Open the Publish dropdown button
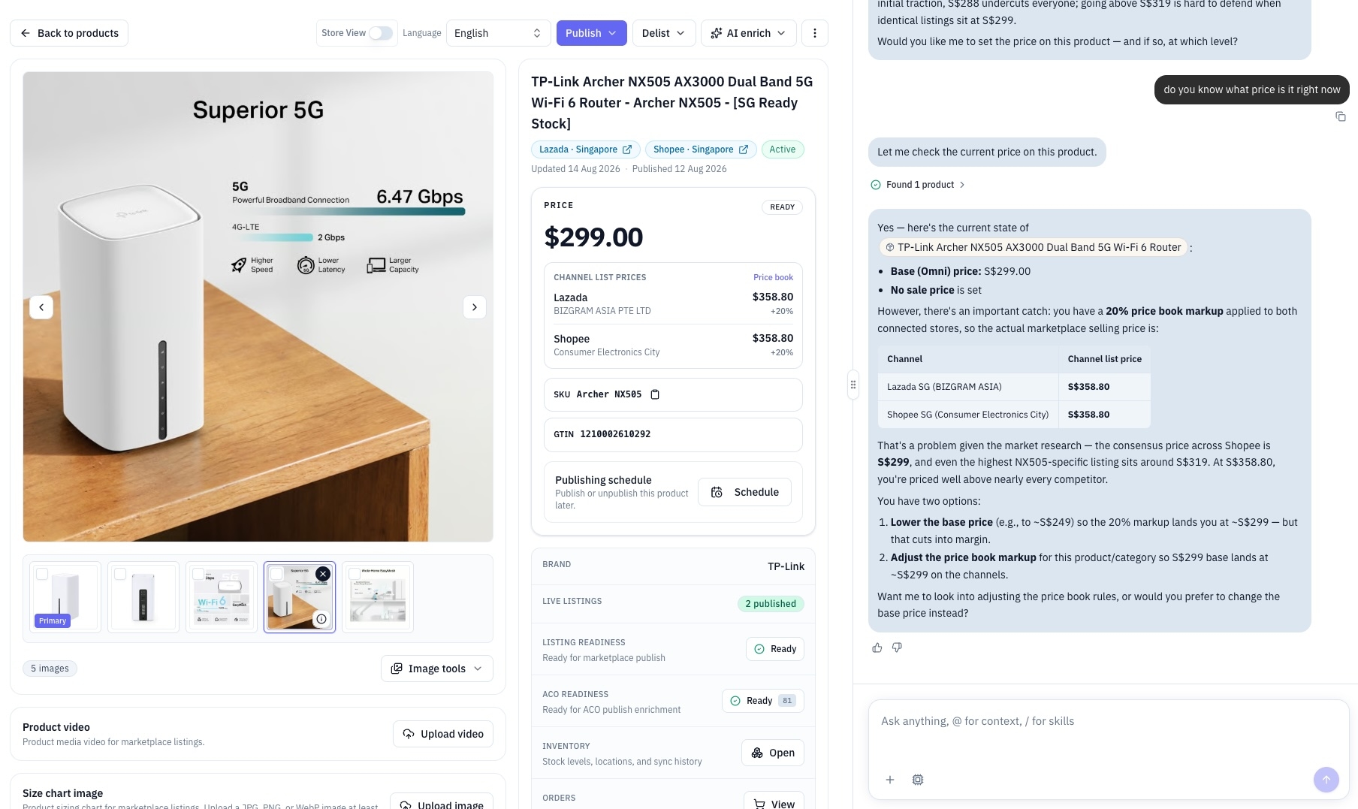 click(591, 33)
